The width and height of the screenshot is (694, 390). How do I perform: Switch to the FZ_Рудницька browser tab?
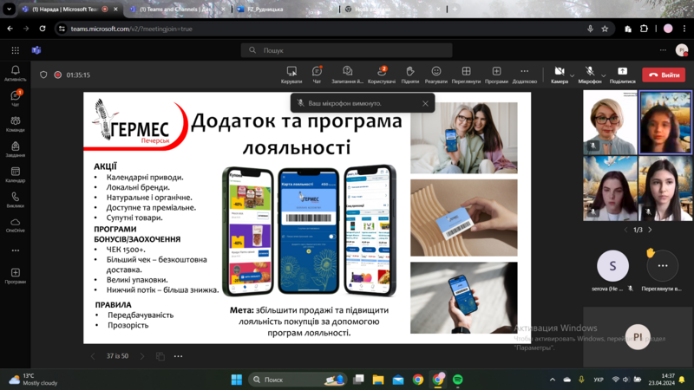tap(284, 9)
